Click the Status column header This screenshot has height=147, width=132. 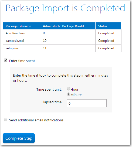(x=108, y=26)
